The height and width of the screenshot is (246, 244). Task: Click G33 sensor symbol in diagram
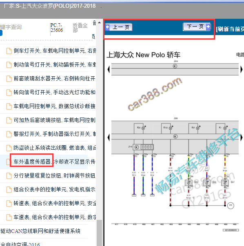[x=189, y=183]
